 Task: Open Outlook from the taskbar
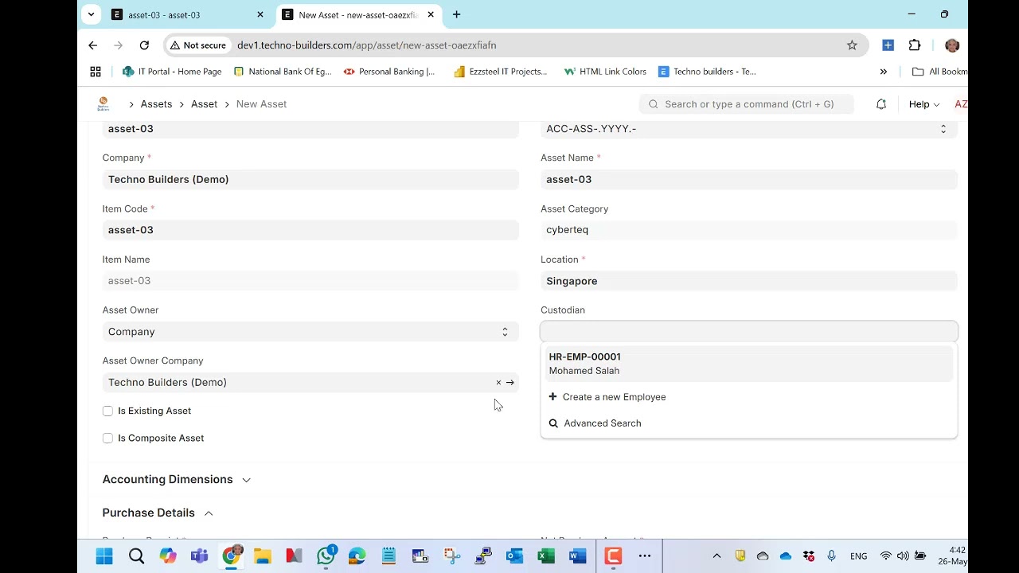515,556
